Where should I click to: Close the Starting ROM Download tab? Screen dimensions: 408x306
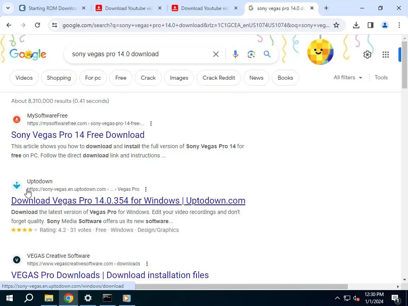84,8
